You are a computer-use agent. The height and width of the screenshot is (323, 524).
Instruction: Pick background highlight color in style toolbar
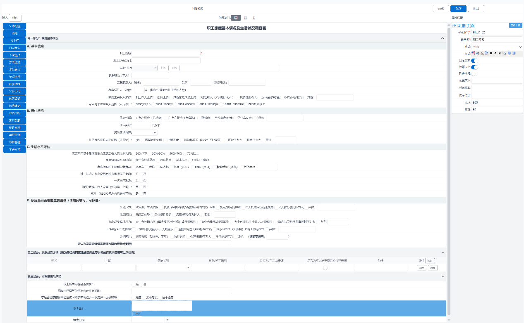(x=486, y=53)
